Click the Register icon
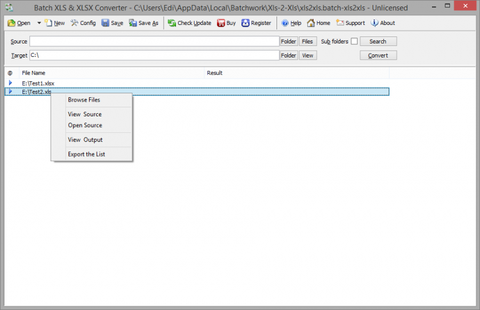 [x=245, y=23]
